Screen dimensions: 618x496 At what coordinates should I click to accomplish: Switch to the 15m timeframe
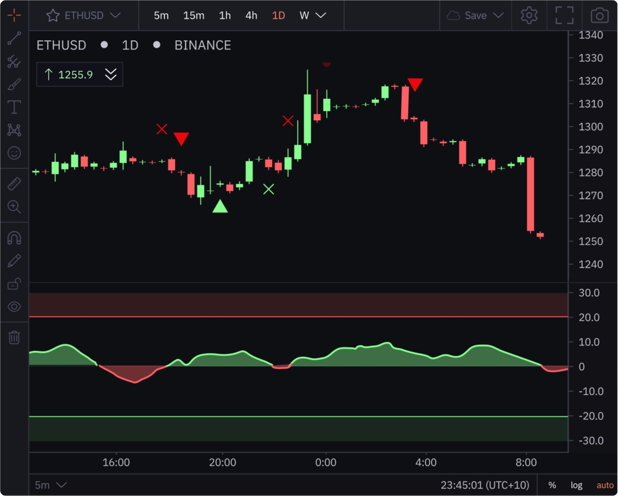coord(194,15)
